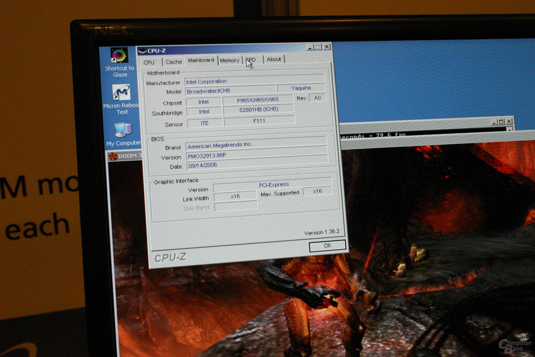
Task: Click the Chipset label
Action: pyautogui.click(x=172, y=103)
